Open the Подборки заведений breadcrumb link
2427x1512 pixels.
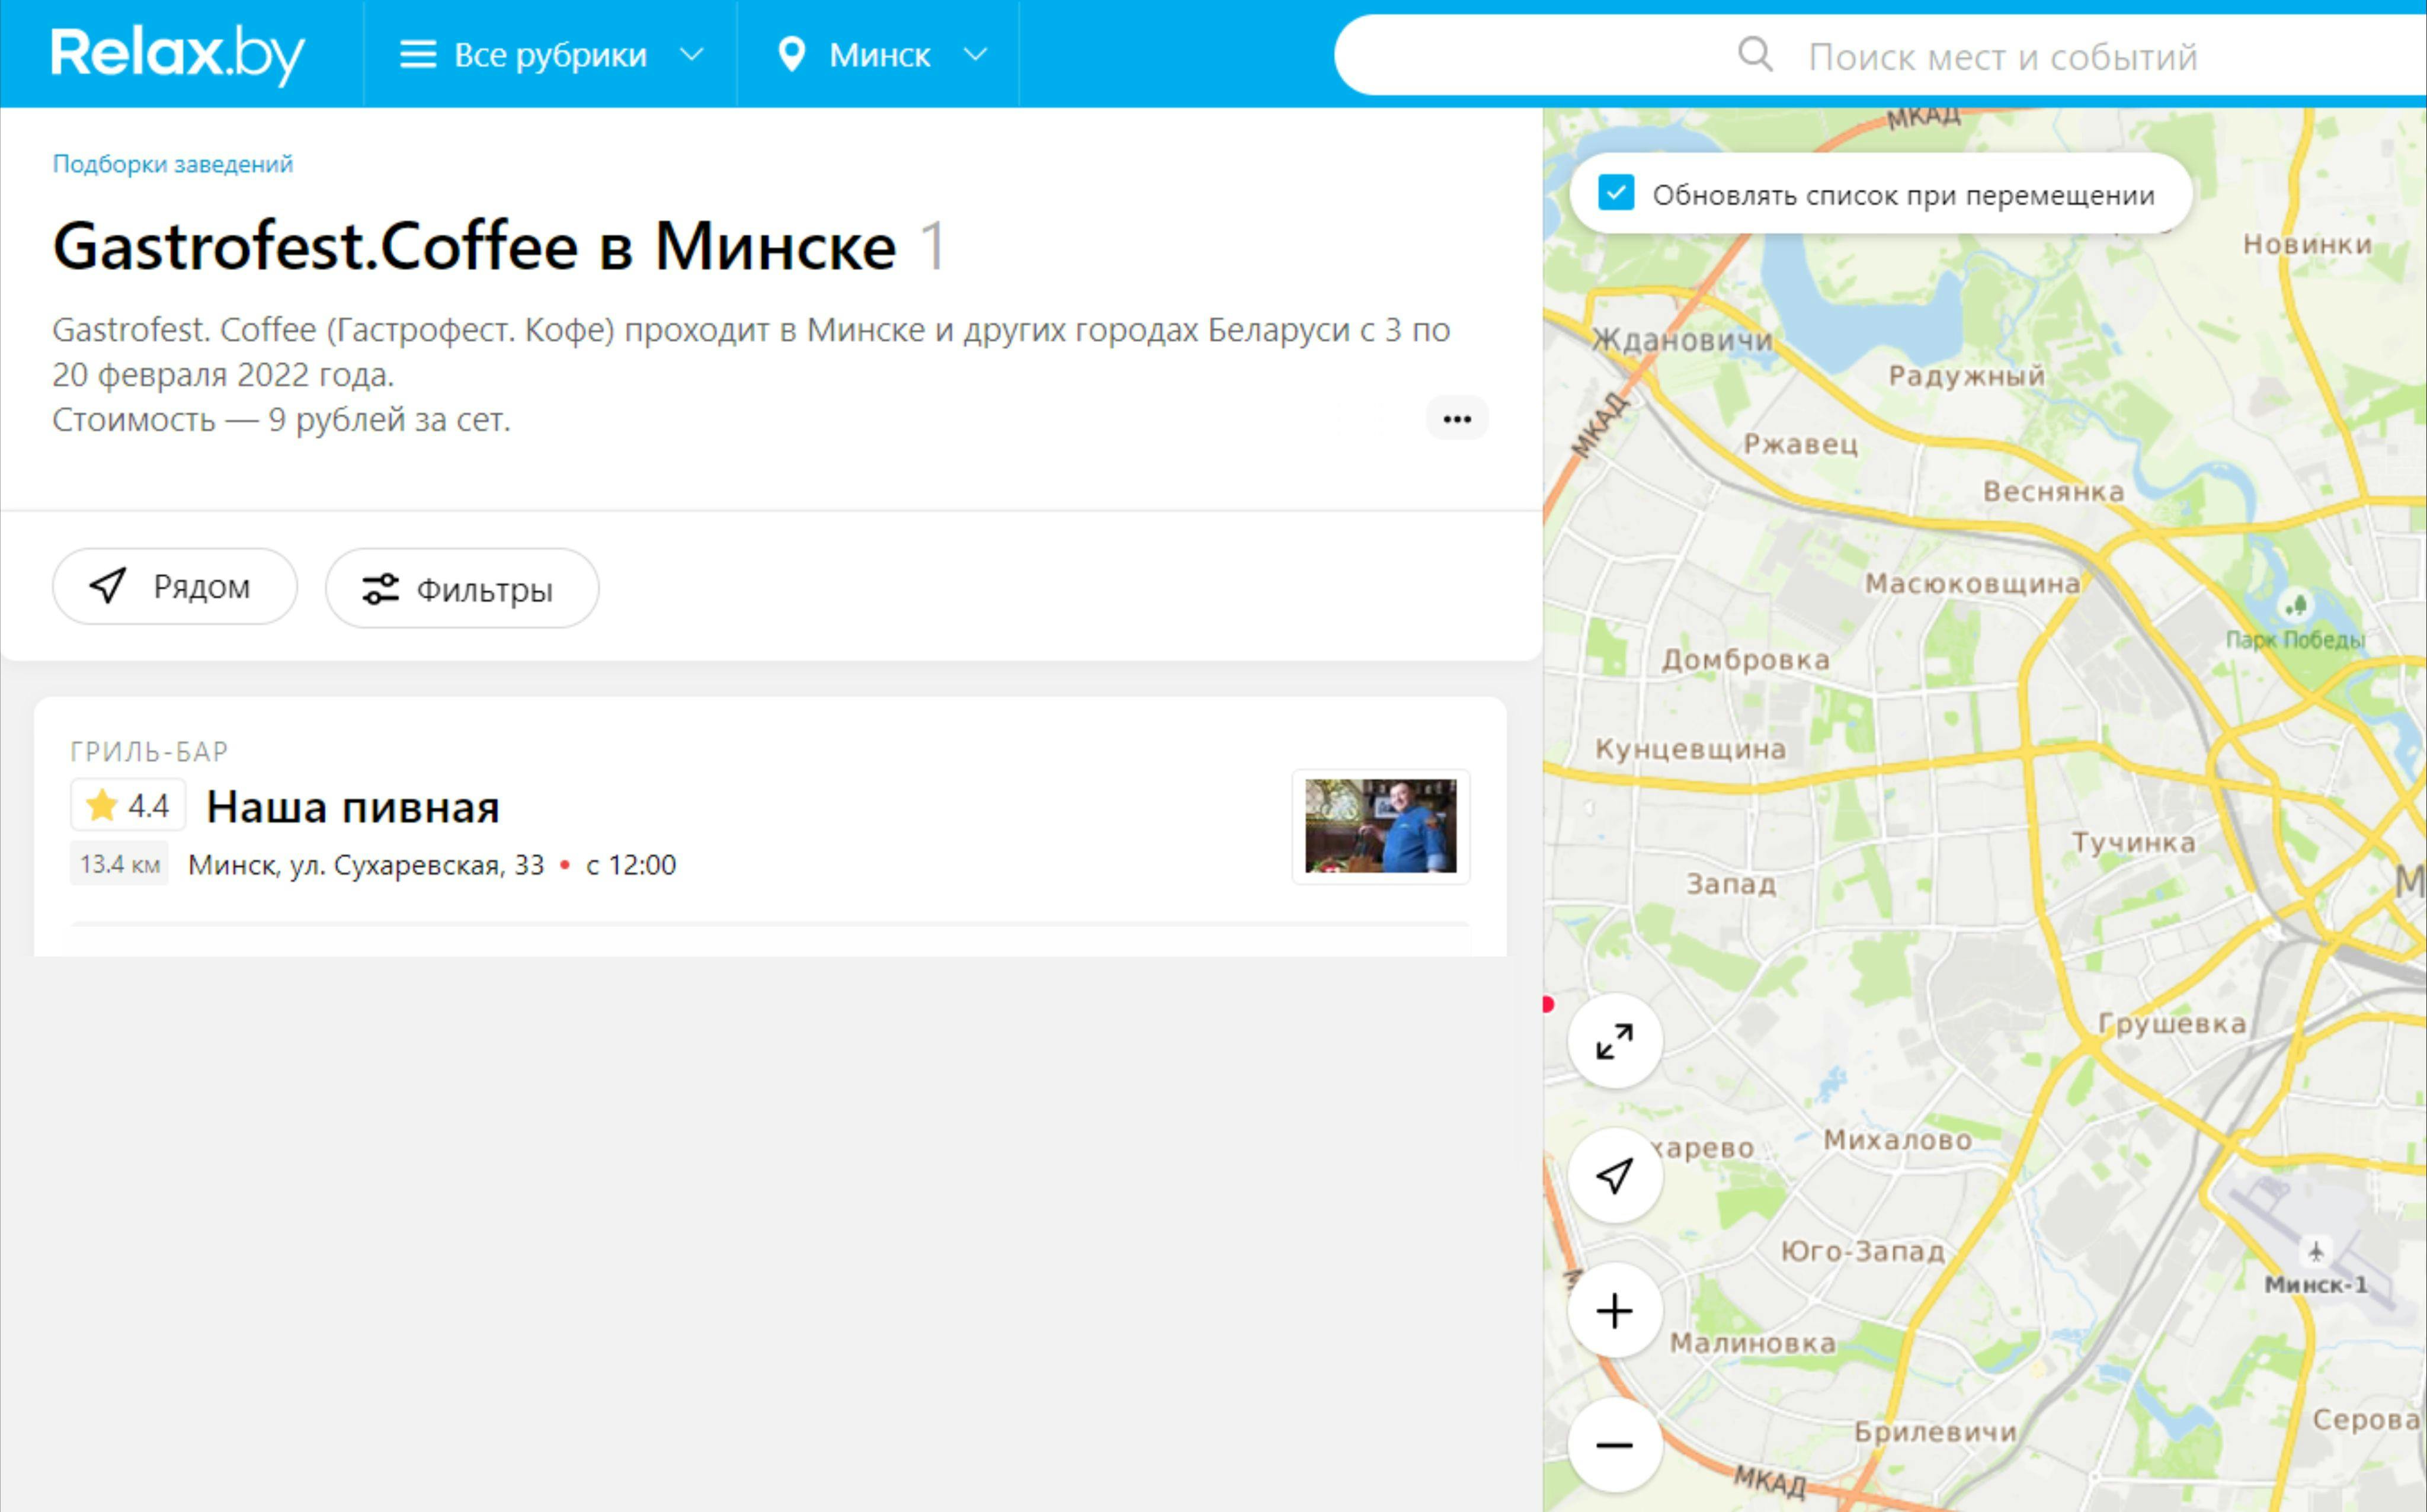[x=172, y=164]
